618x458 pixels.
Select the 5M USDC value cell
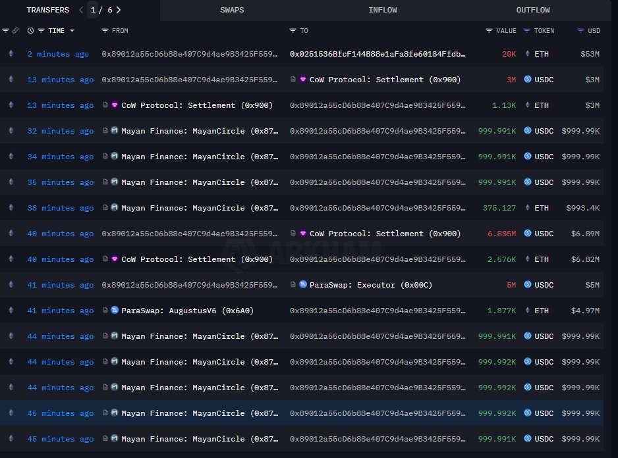pyautogui.click(x=511, y=285)
